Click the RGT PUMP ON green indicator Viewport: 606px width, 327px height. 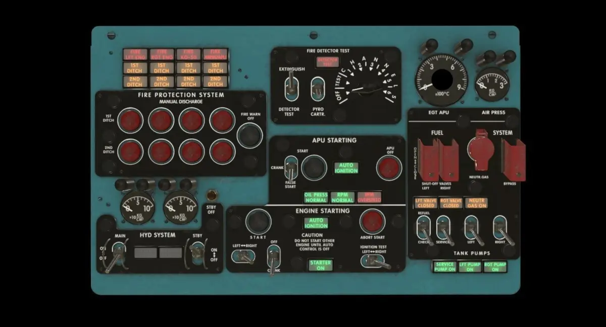coord(495,267)
